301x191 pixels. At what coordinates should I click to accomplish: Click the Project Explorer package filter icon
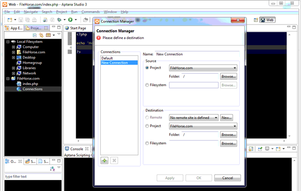[x=48, y=35]
